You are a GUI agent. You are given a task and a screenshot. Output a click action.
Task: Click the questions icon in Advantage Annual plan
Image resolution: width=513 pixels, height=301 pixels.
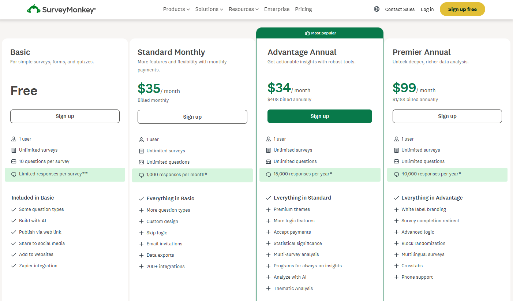tap(268, 161)
